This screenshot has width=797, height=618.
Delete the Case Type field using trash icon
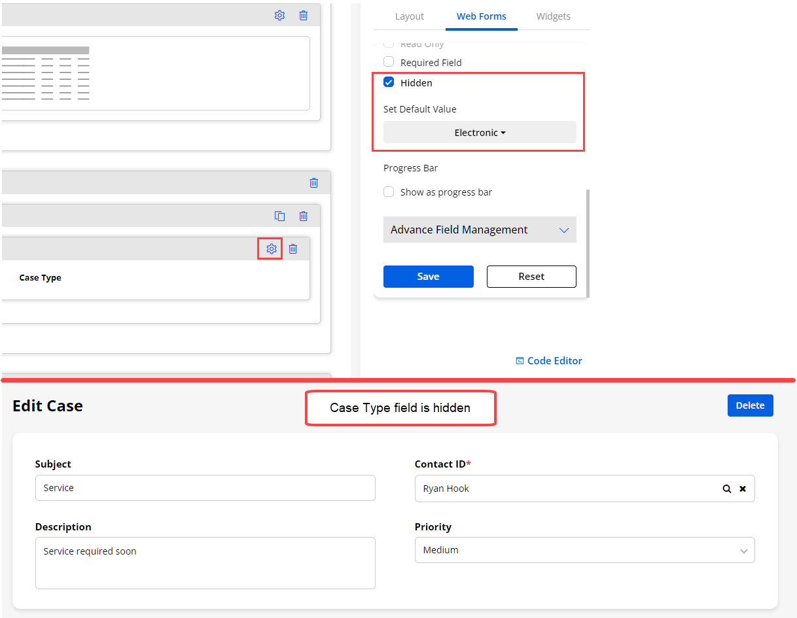coord(293,249)
